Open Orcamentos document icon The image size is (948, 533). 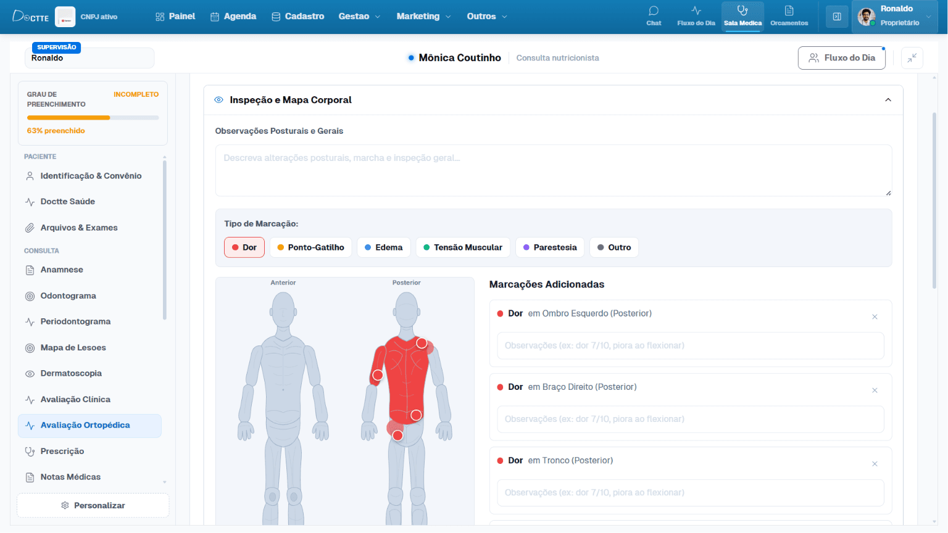tap(789, 11)
